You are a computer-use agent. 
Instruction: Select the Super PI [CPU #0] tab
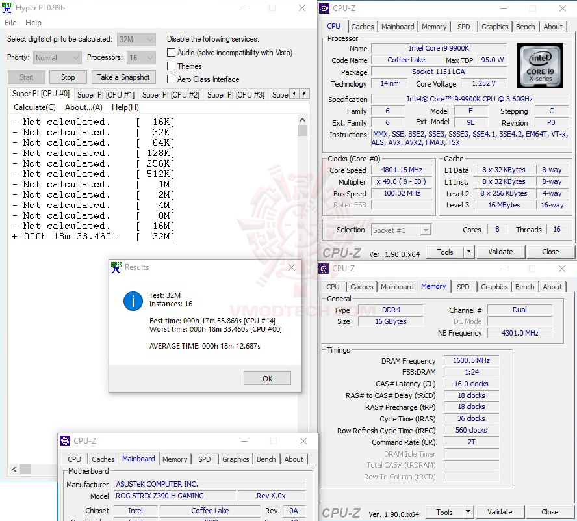click(41, 94)
